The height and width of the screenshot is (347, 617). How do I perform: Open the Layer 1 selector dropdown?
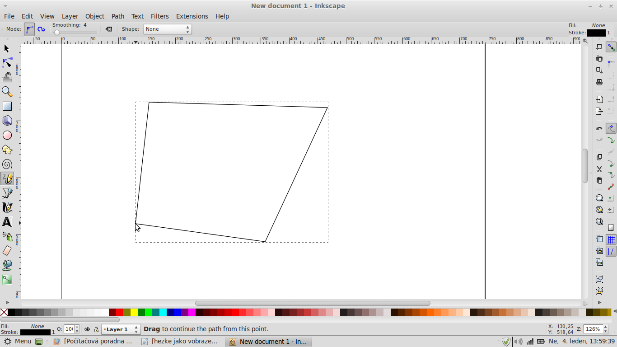(121, 329)
